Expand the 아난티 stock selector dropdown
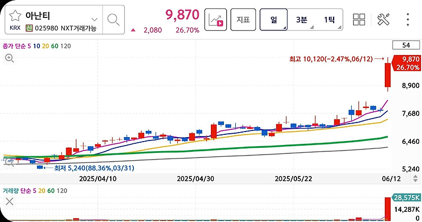 (94, 19)
